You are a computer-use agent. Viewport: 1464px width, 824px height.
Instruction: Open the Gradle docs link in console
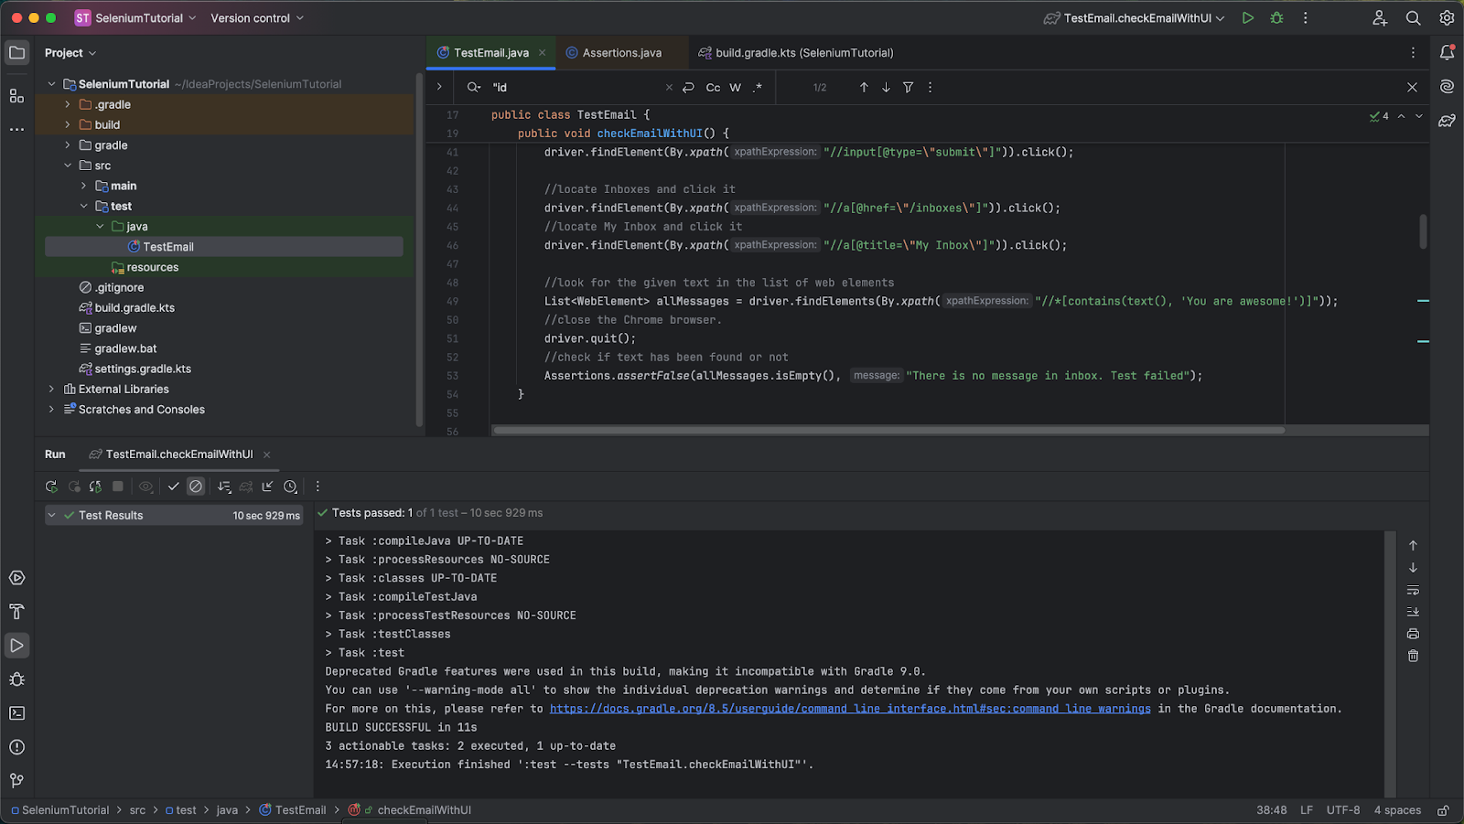(849, 709)
